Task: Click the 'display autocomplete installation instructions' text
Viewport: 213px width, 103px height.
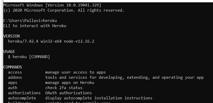Action: click(x=99, y=98)
